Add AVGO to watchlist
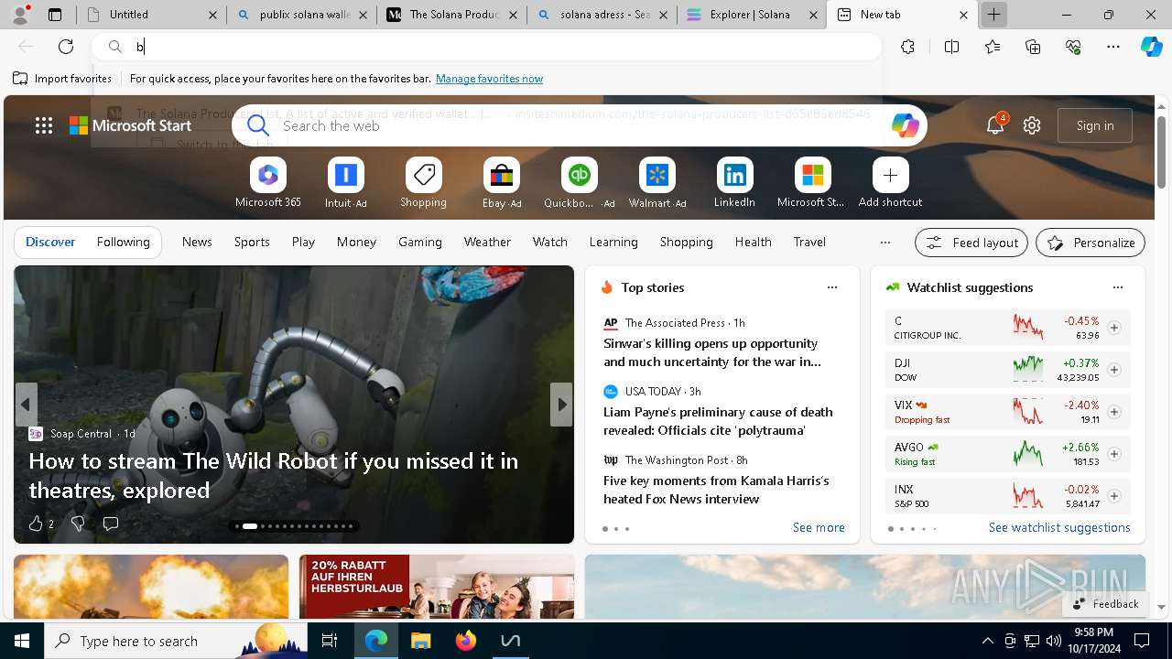1172x659 pixels. pyautogui.click(x=1113, y=454)
